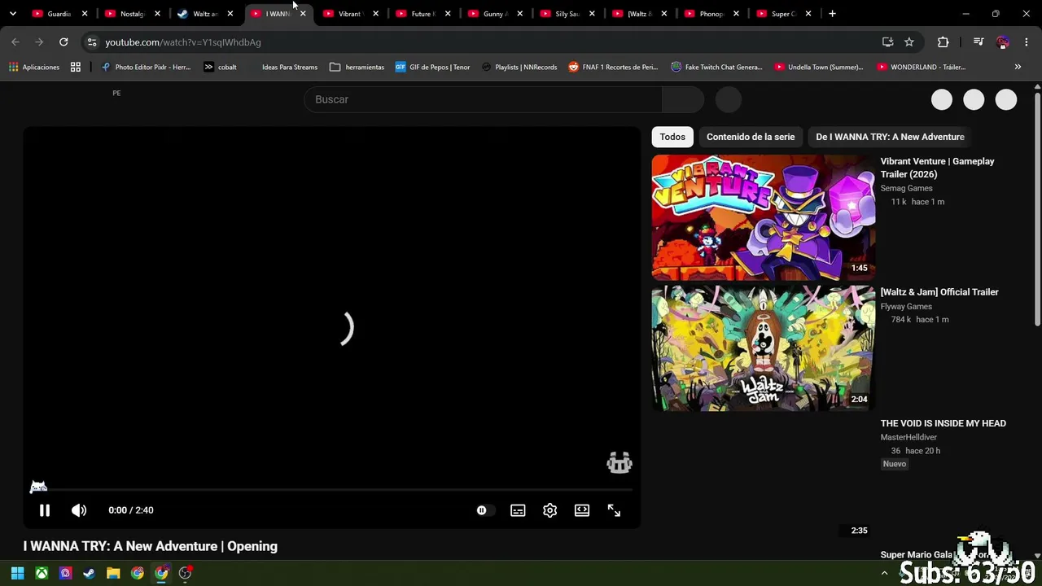Open the Xbox app from the taskbar
The image size is (1042, 586).
pyautogui.click(x=42, y=573)
